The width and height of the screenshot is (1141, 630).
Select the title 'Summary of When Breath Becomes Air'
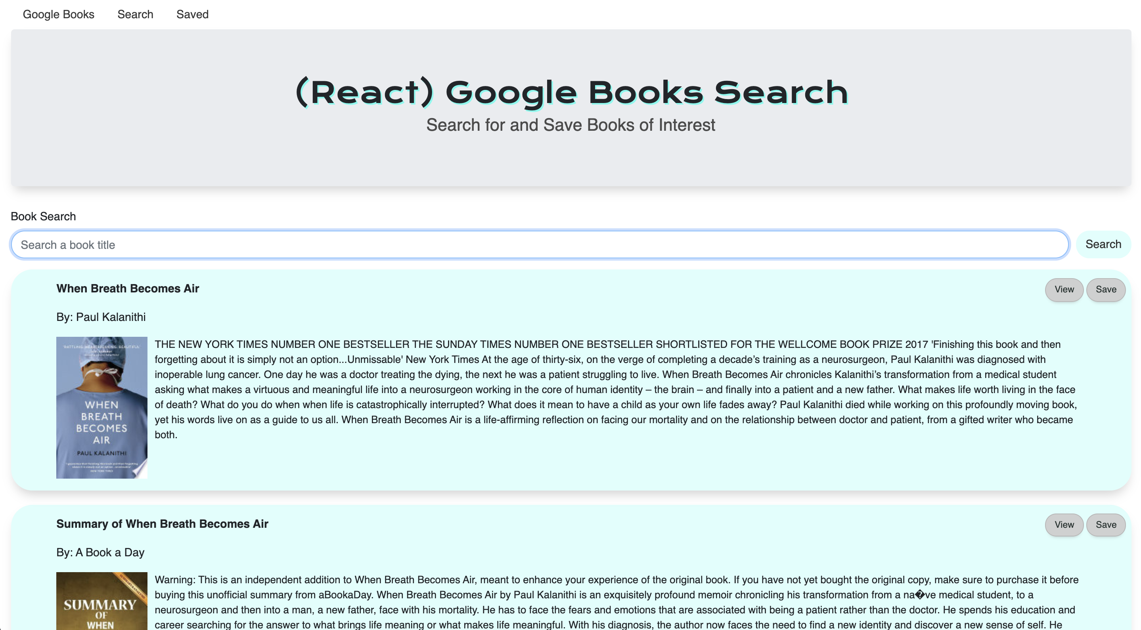(162, 524)
